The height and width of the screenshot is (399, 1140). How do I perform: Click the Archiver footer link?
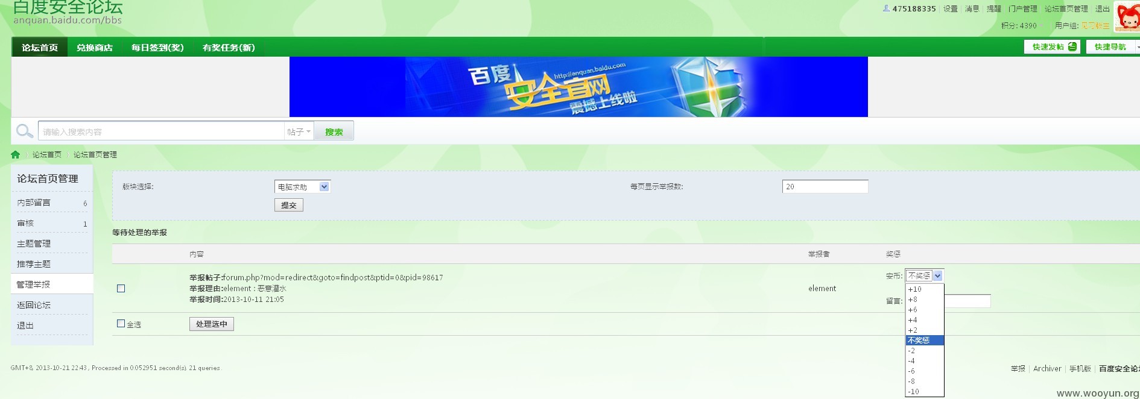point(1047,368)
